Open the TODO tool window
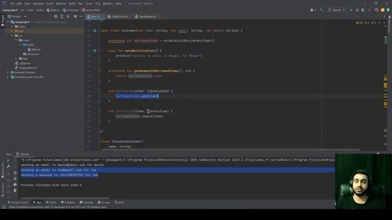The width and height of the screenshot is (392, 220). click(51, 202)
